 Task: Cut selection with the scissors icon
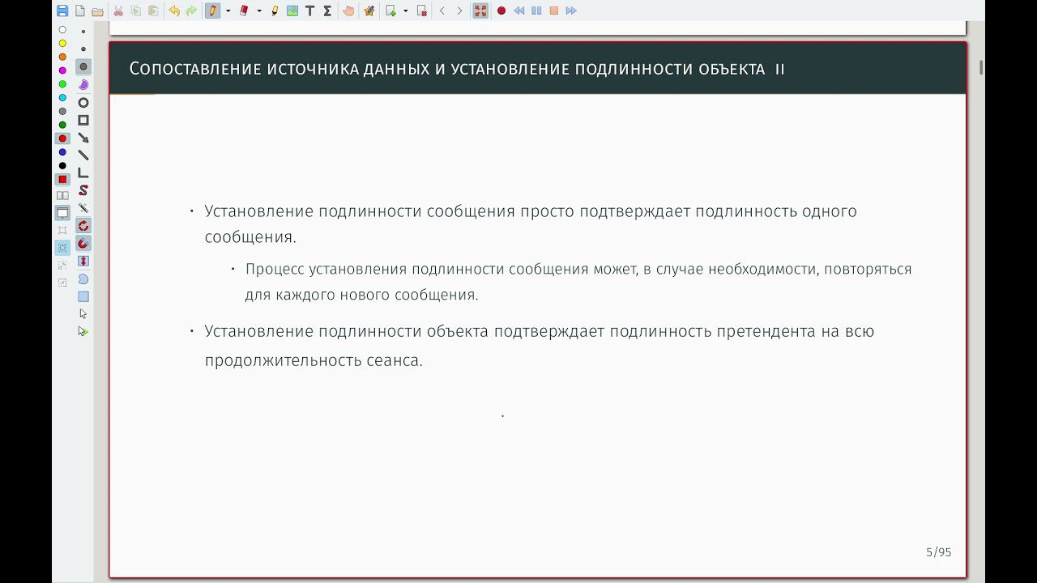[118, 11]
